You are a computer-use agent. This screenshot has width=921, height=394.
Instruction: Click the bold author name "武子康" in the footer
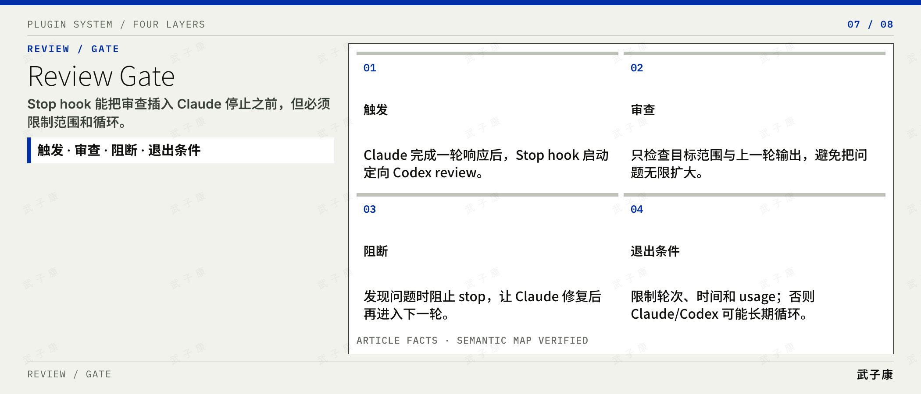click(x=875, y=375)
